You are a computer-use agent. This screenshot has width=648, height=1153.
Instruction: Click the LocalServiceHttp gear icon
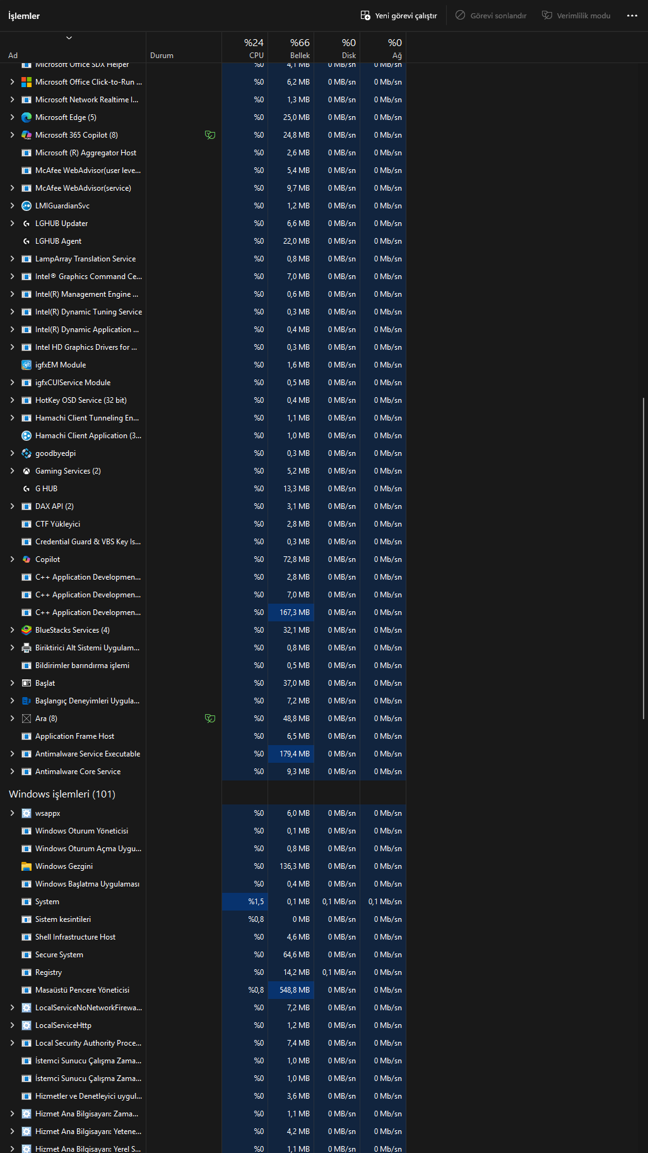coord(27,1025)
